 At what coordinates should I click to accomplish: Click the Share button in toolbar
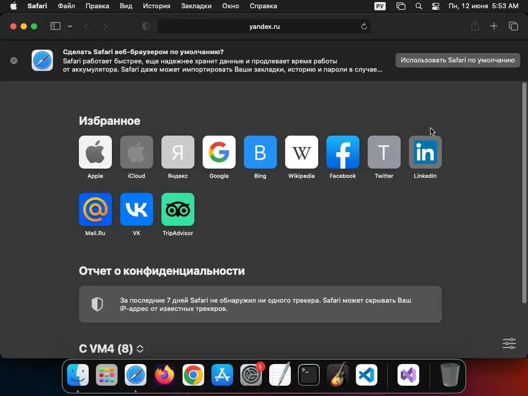(475, 26)
